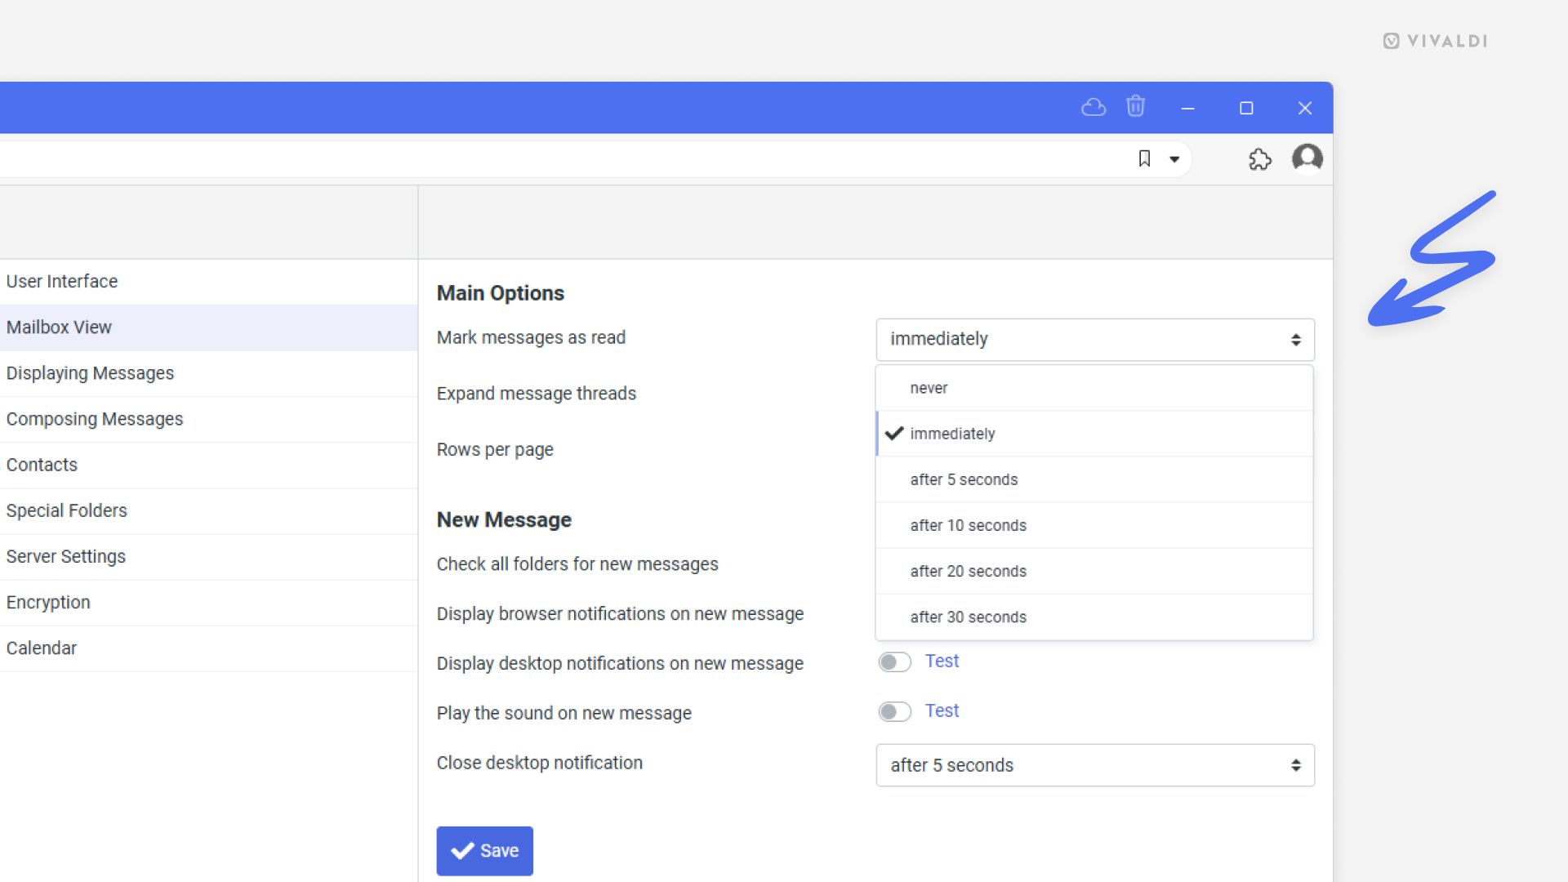The height and width of the screenshot is (882, 1568).
Task: Maximize the browser window
Action: (x=1246, y=108)
